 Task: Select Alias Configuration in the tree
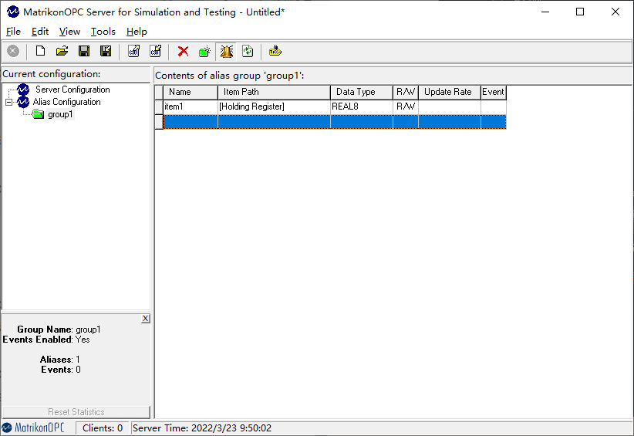pyautogui.click(x=66, y=102)
